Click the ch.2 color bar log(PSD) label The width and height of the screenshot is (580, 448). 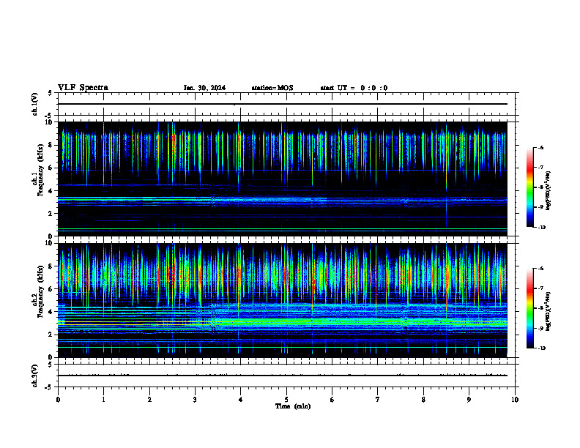tap(549, 310)
